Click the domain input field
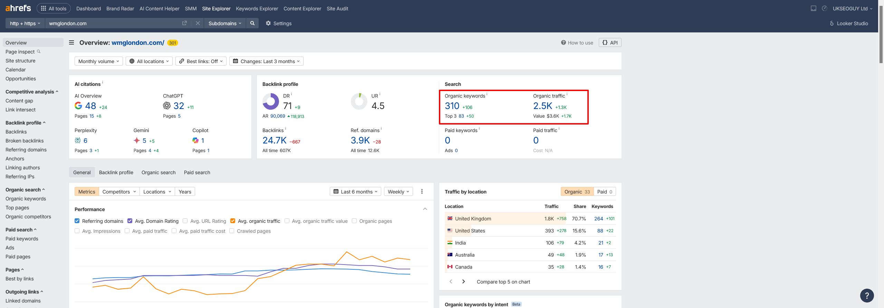Screen dimensions: 884x308 point(114,23)
